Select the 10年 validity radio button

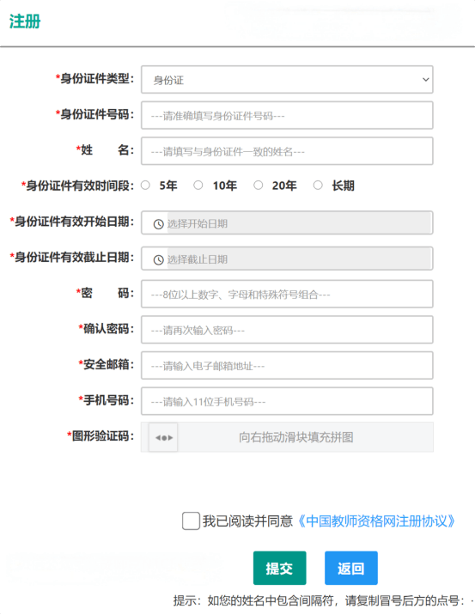(198, 186)
